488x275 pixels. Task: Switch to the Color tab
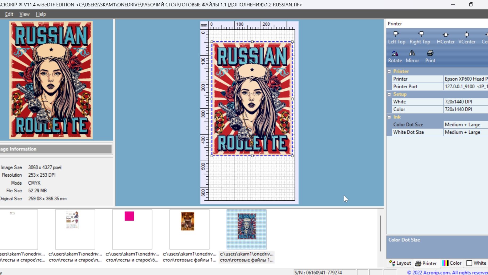[x=452, y=263]
